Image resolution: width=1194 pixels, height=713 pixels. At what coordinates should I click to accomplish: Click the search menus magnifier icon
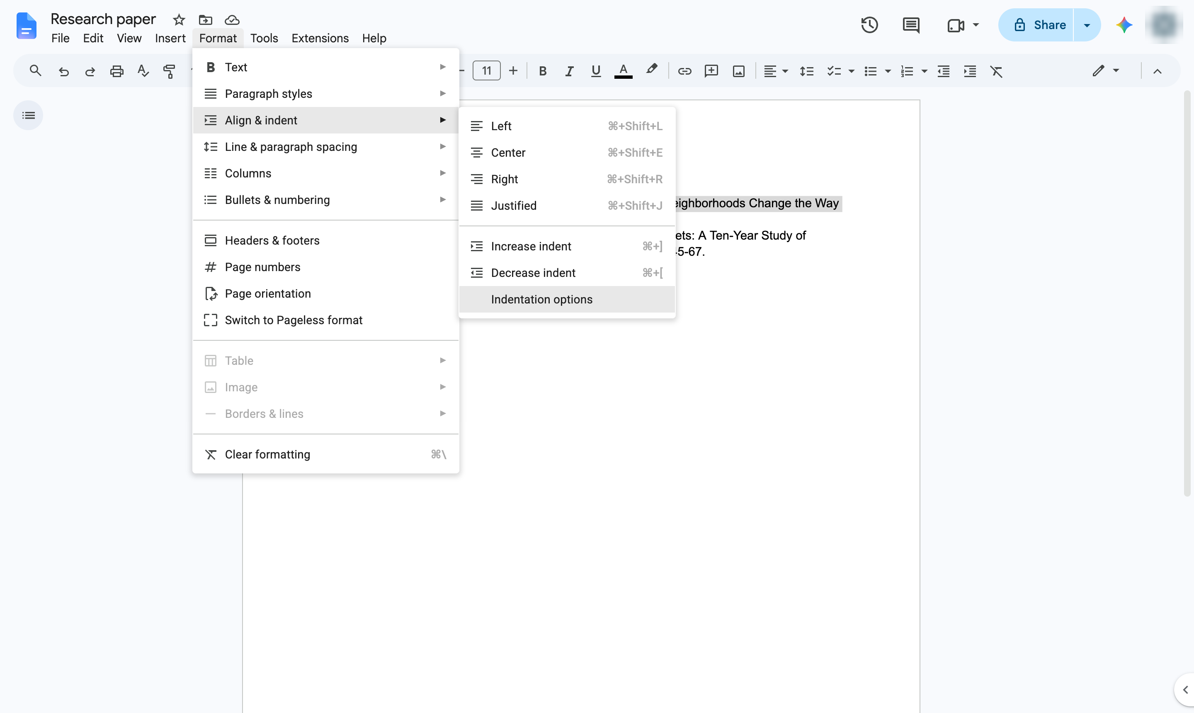(x=35, y=71)
